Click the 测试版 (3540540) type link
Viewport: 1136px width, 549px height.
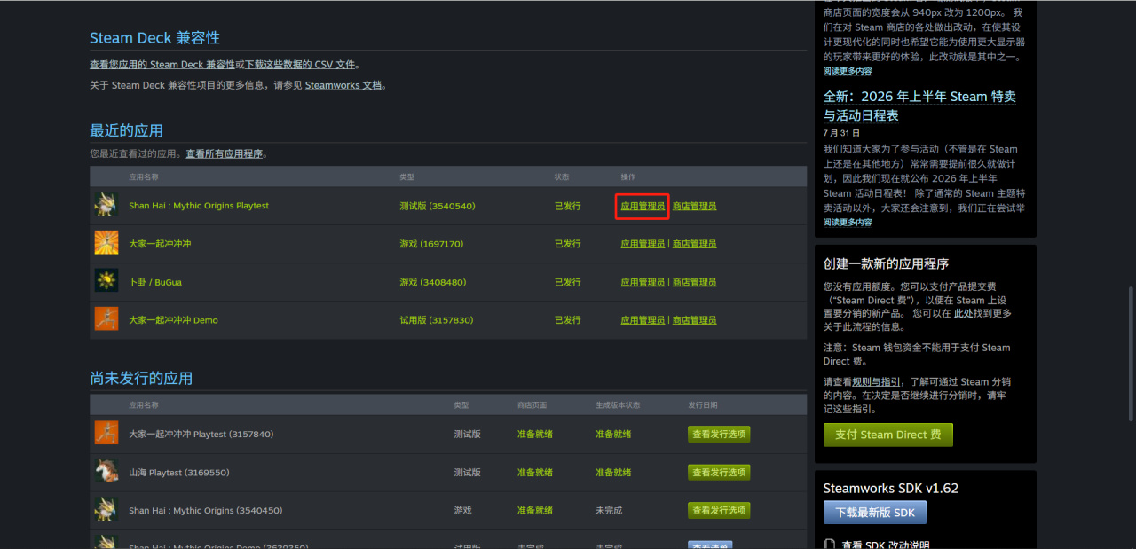(438, 206)
